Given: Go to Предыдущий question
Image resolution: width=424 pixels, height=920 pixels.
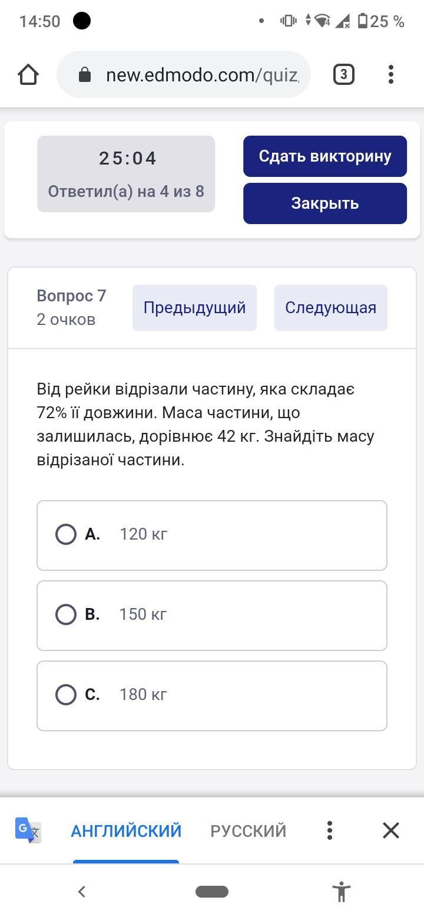Looking at the screenshot, I should pos(194,308).
